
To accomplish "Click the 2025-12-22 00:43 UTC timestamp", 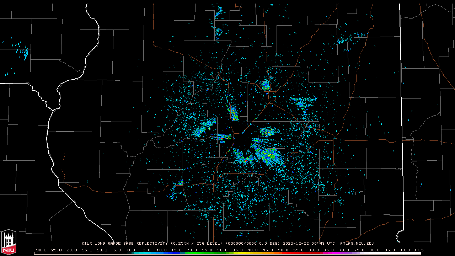I will [x=309, y=244].
